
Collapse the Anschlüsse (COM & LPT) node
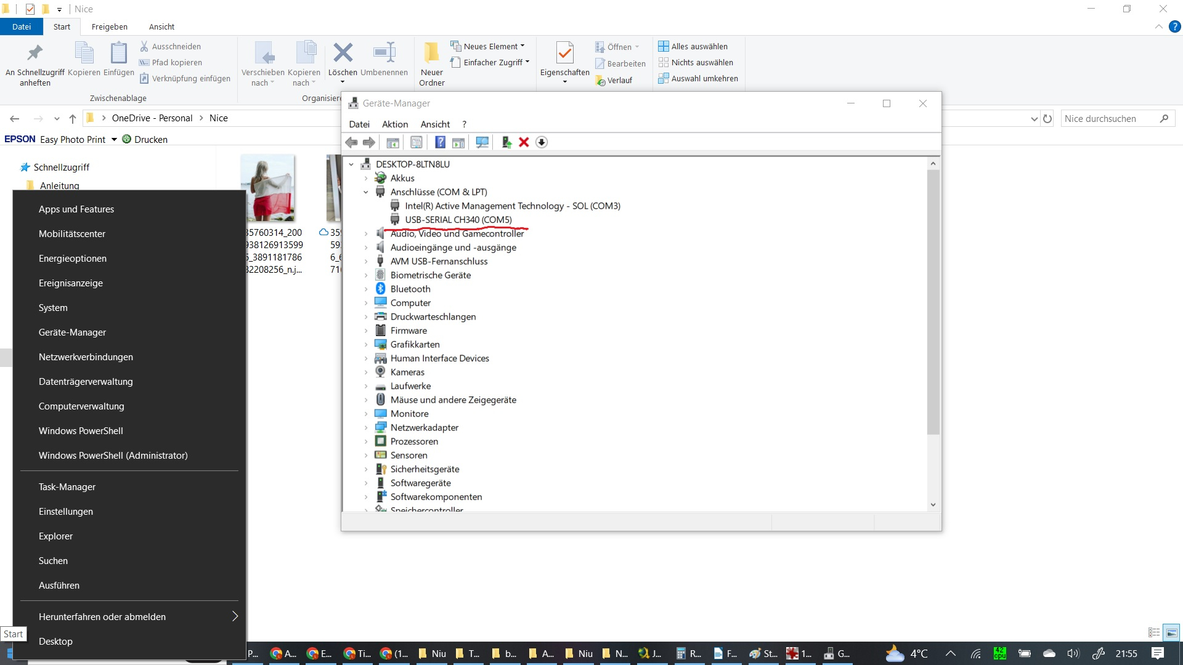pos(366,192)
